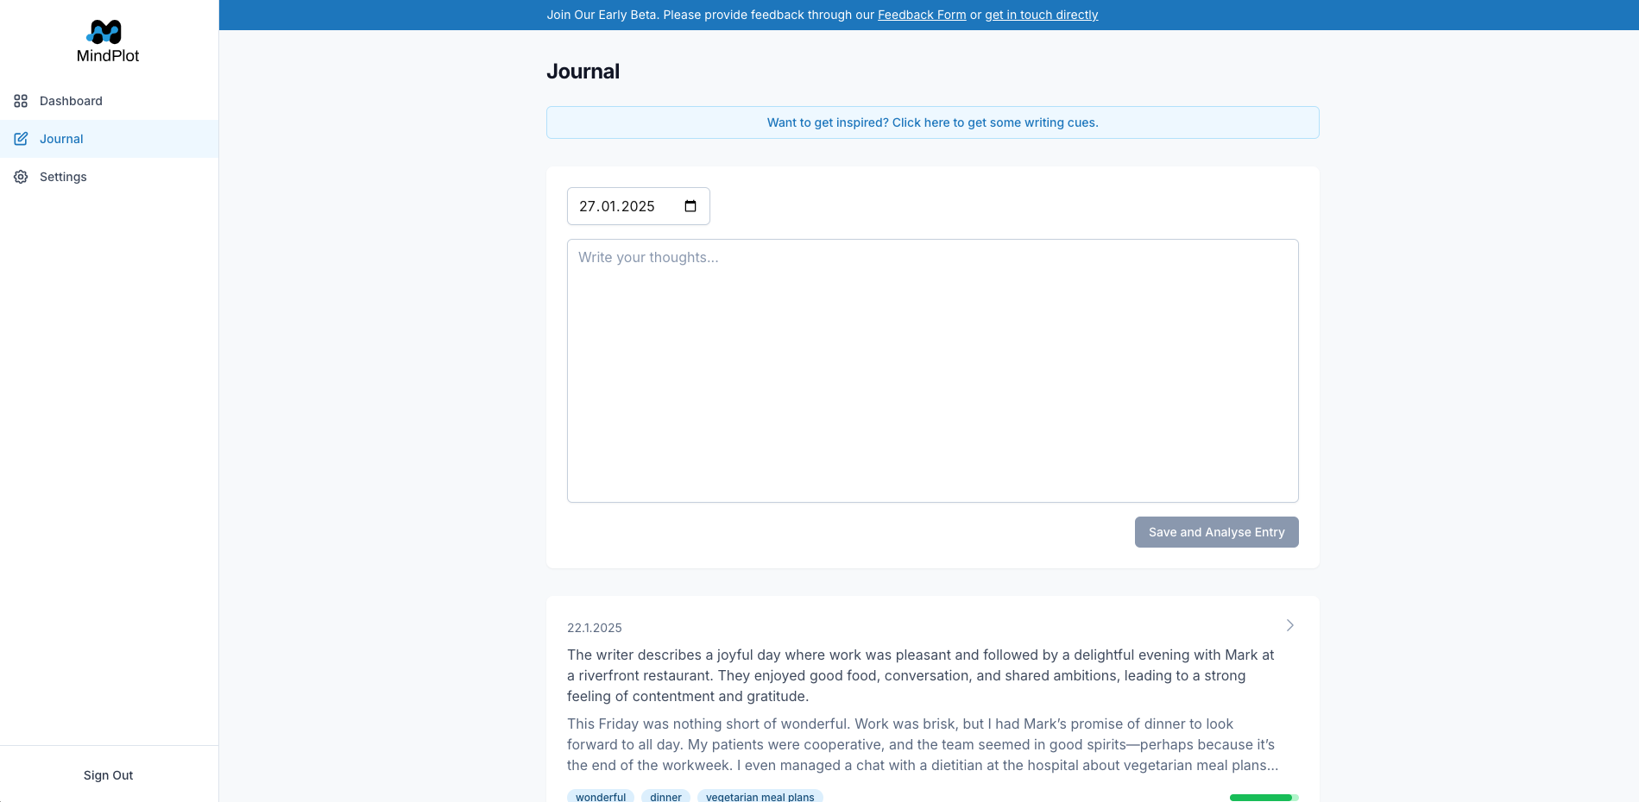Viewport: 1639px width, 802px height.
Task: Focus the Write your thoughts text area
Action: 932,371
